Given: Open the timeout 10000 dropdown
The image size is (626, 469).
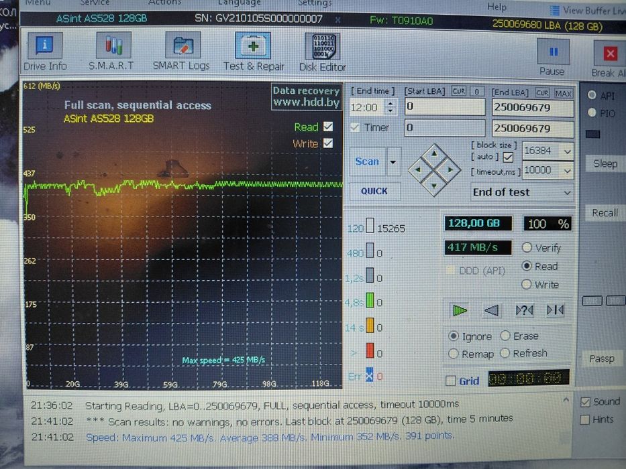Looking at the screenshot, I should (x=567, y=171).
